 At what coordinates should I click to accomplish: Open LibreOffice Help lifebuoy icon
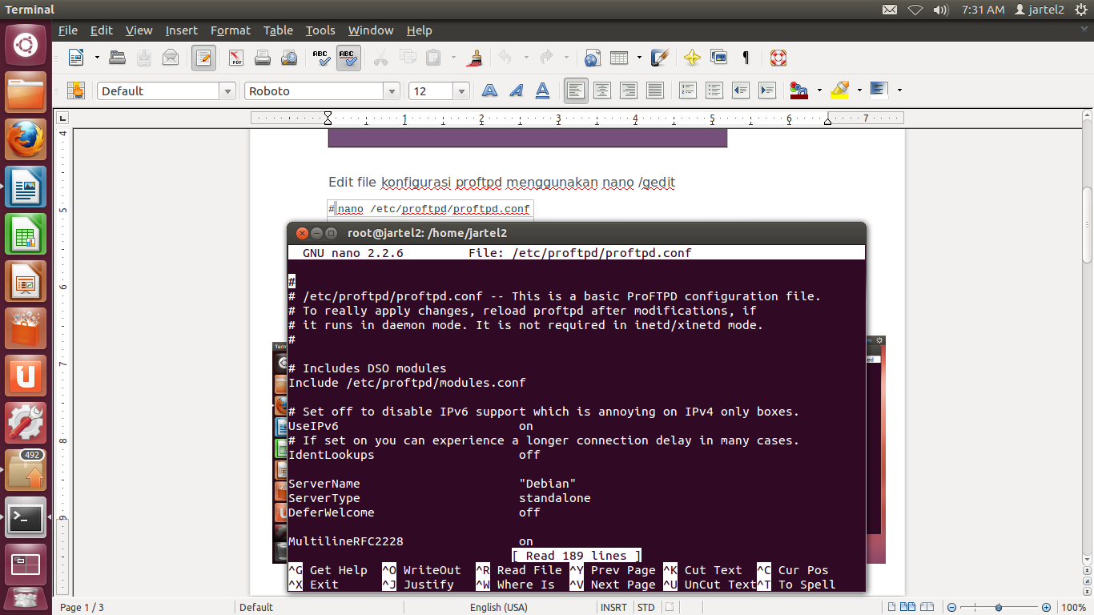[778, 58]
